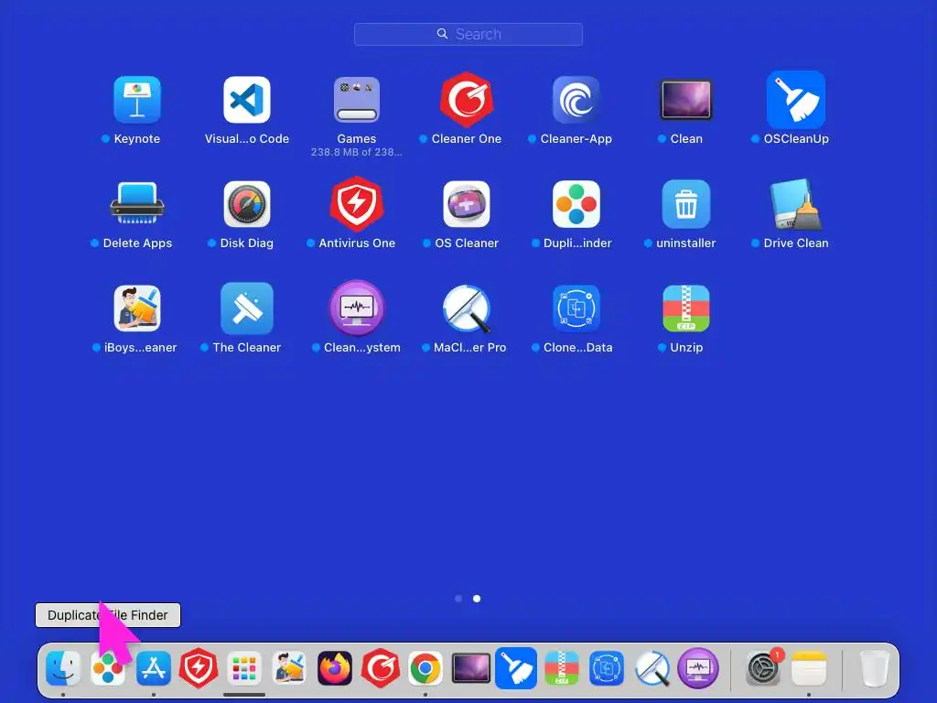
Task: Click Unzip icon in the Dock
Action: [x=561, y=667]
